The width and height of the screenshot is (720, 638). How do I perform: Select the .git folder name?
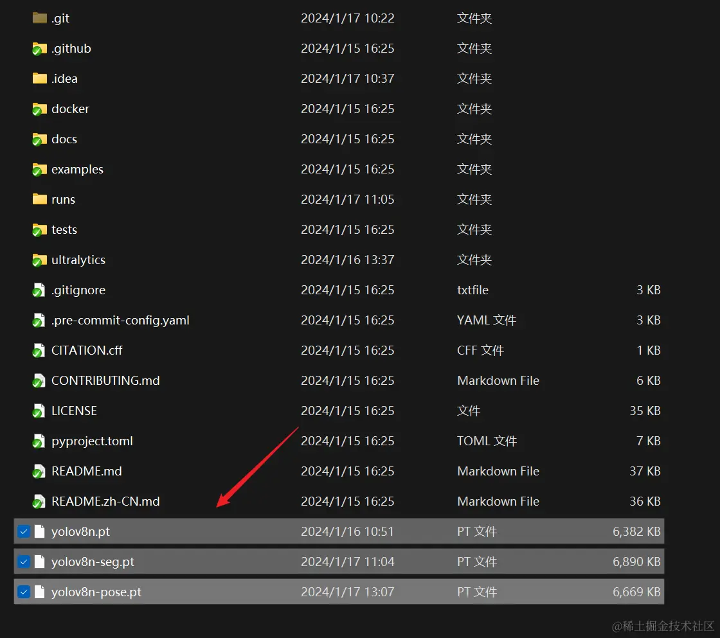60,19
